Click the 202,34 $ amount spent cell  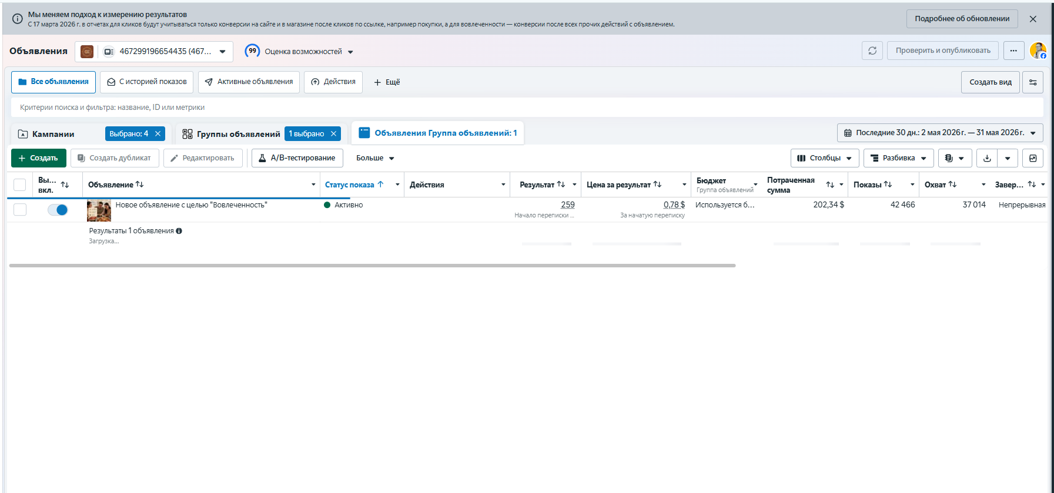[828, 205]
